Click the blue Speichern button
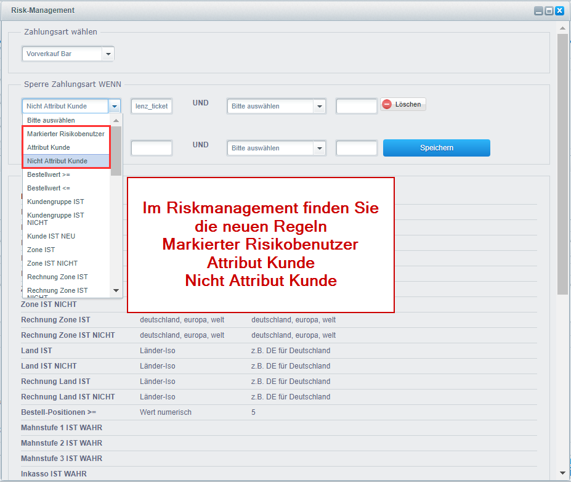571x482 pixels. pos(437,148)
